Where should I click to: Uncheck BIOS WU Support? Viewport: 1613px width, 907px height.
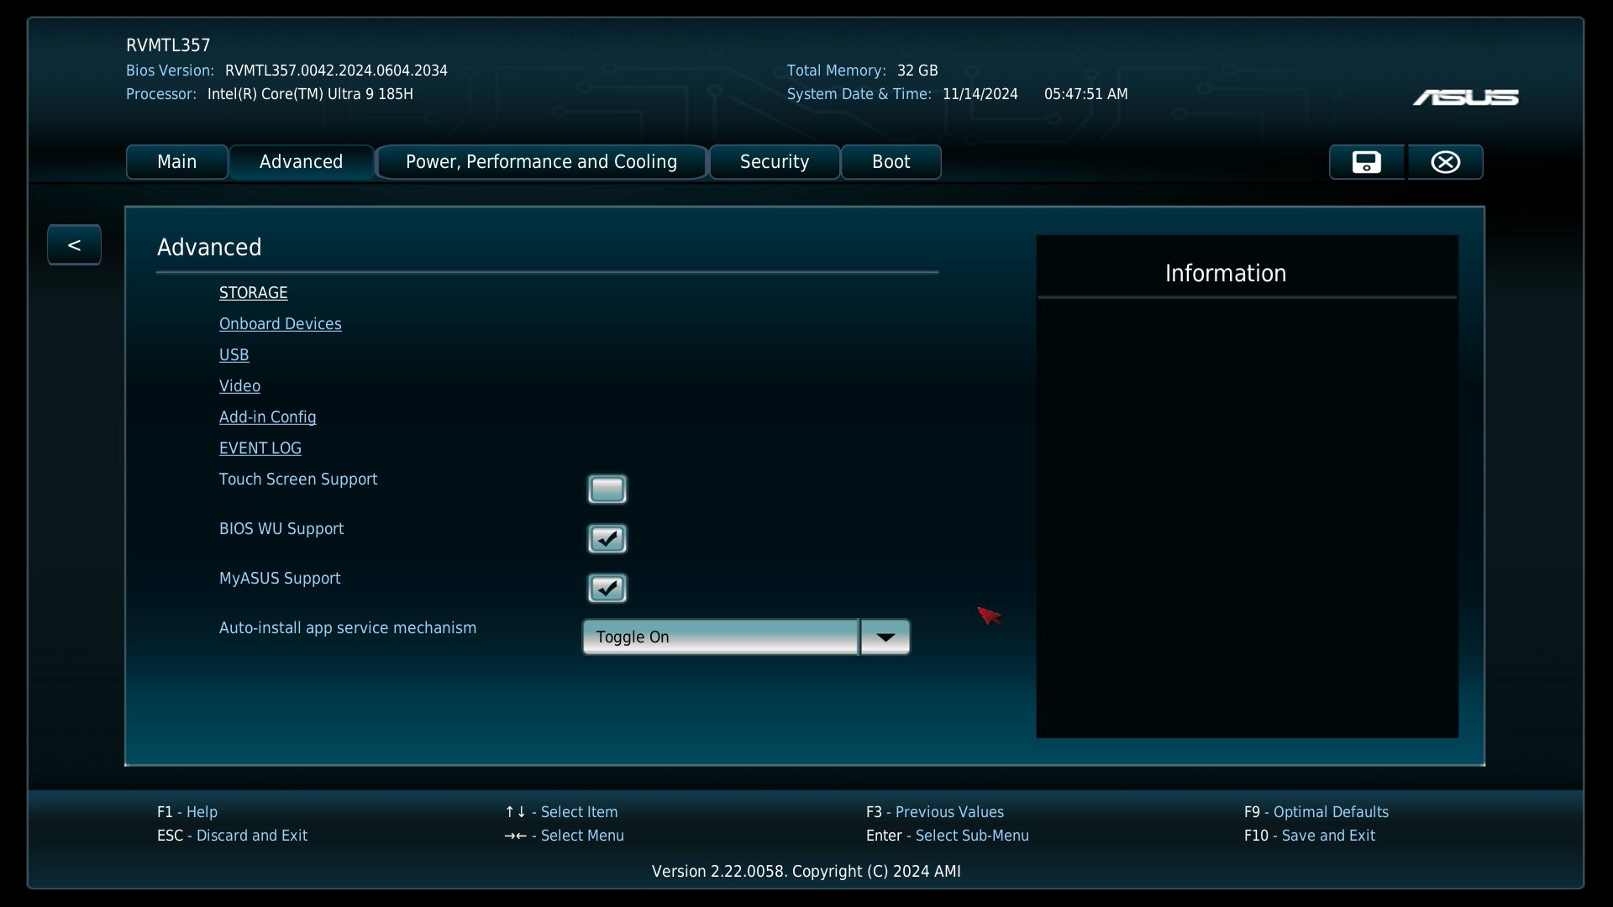pyautogui.click(x=607, y=538)
